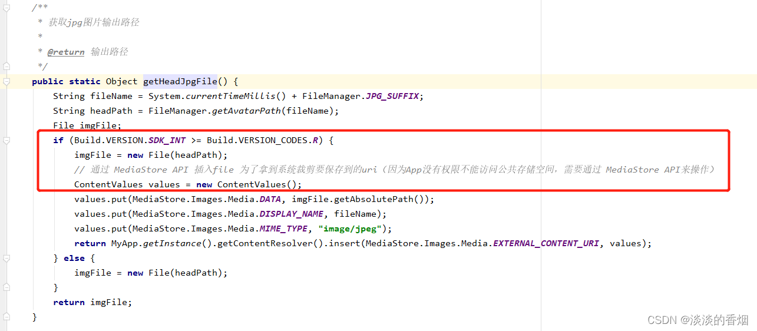Click the DATA constant in values.put
757x331 pixels.
[270, 199]
